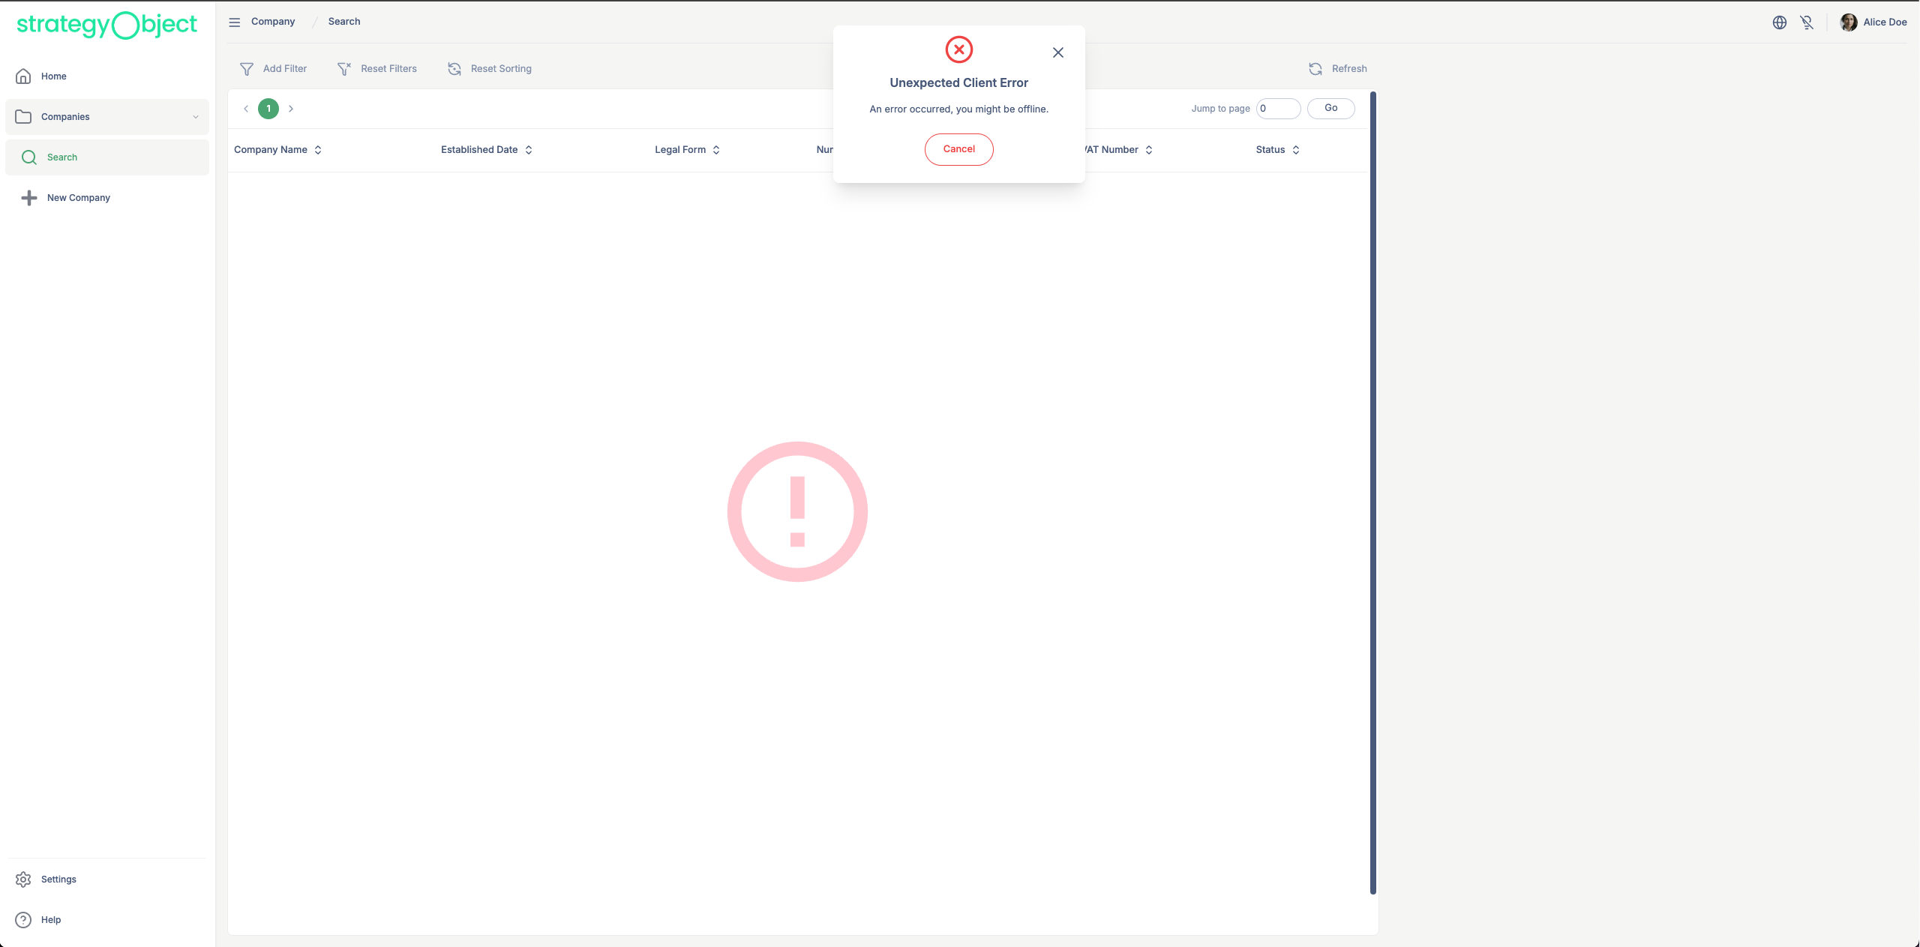Click the Refresh icon
This screenshot has height=947, width=1920.
pos(1315,69)
